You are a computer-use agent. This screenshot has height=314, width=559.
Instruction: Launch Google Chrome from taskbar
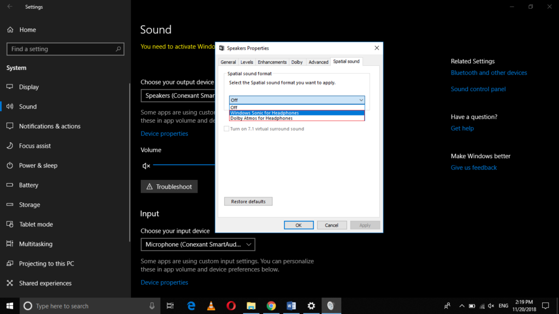(x=271, y=306)
